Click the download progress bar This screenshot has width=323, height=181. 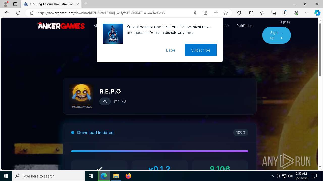point(160,151)
